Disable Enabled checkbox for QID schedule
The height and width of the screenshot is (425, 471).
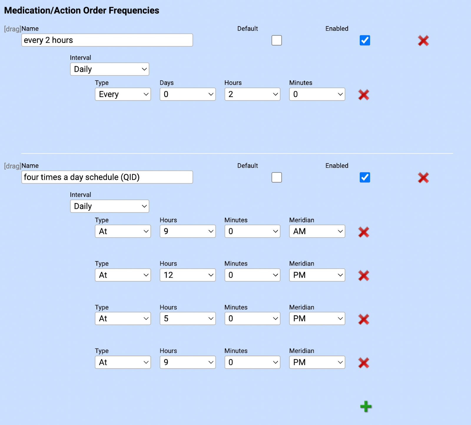tap(364, 177)
